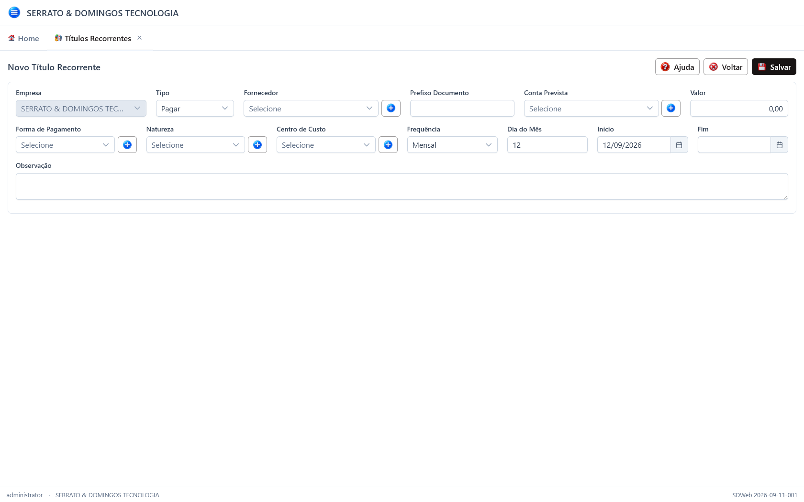Open the blue hamburger menu icon
This screenshot has width=804, height=502.
coord(14,12)
